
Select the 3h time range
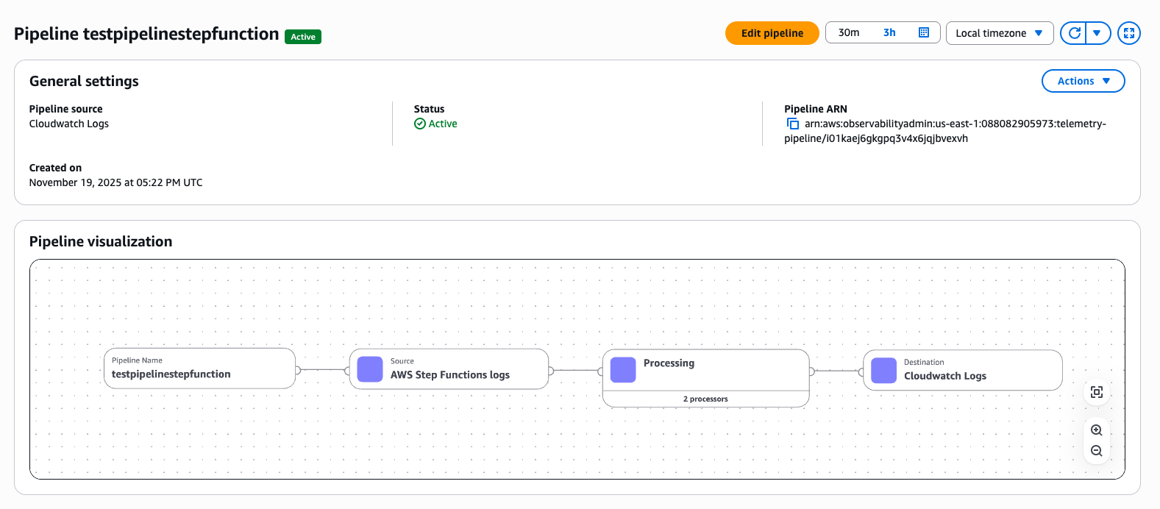[x=889, y=32]
